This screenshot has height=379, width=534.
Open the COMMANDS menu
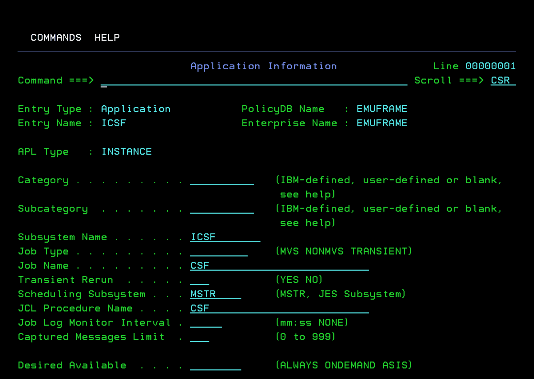(56, 37)
